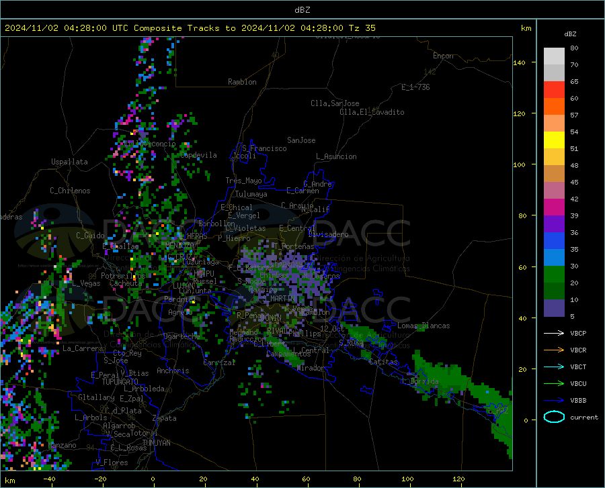
Task: Click the Potrerillos map label
Action: pyautogui.click(x=123, y=276)
